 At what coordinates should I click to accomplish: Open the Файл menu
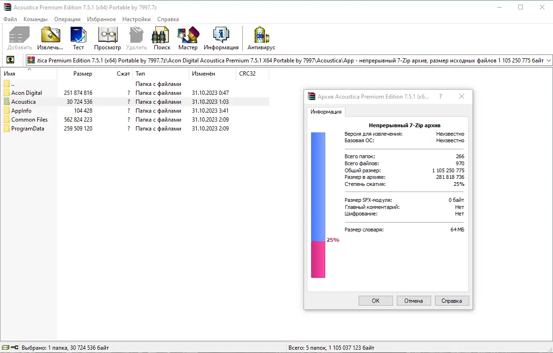pyautogui.click(x=9, y=19)
